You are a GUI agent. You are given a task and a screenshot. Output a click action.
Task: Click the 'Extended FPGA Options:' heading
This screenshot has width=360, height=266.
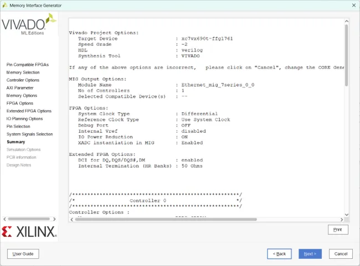[102, 154]
